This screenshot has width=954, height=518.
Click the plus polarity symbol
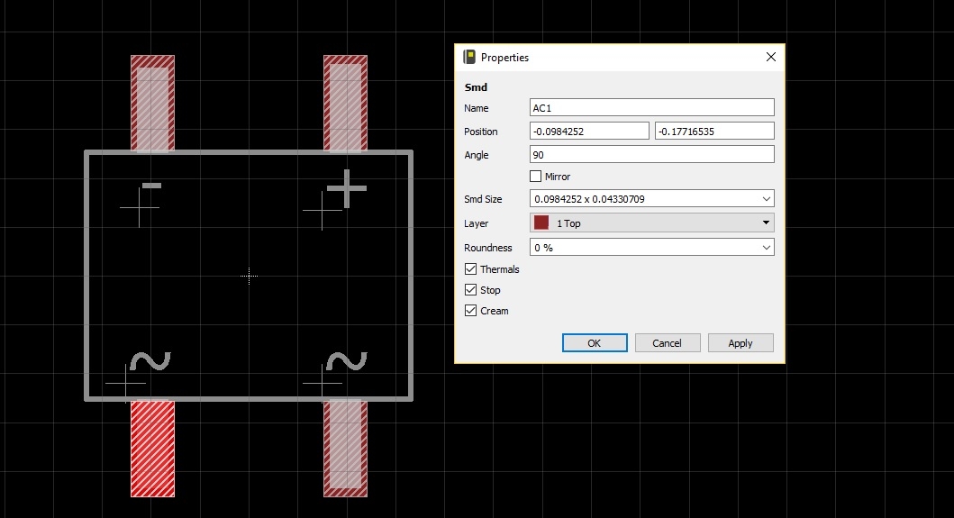coord(347,188)
